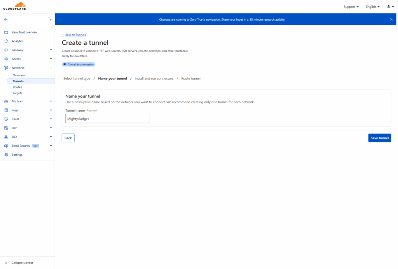Click the DEX icon in sidebar

pyautogui.click(x=6, y=137)
